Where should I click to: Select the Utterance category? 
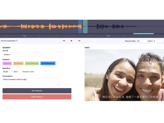point(7,63)
